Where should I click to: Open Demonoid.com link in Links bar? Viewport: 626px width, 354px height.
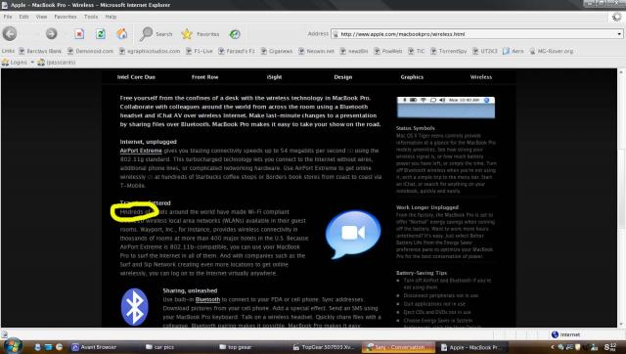91,51
